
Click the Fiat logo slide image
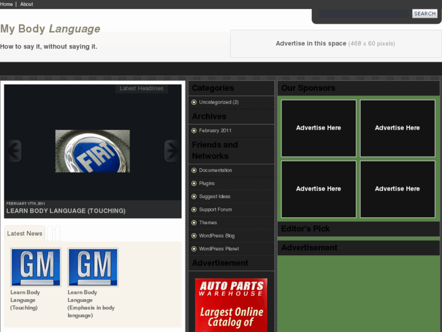click(x=92, y=151)
